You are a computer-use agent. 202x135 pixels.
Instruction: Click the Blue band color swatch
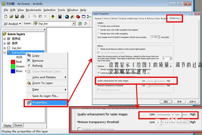[13, 71]
